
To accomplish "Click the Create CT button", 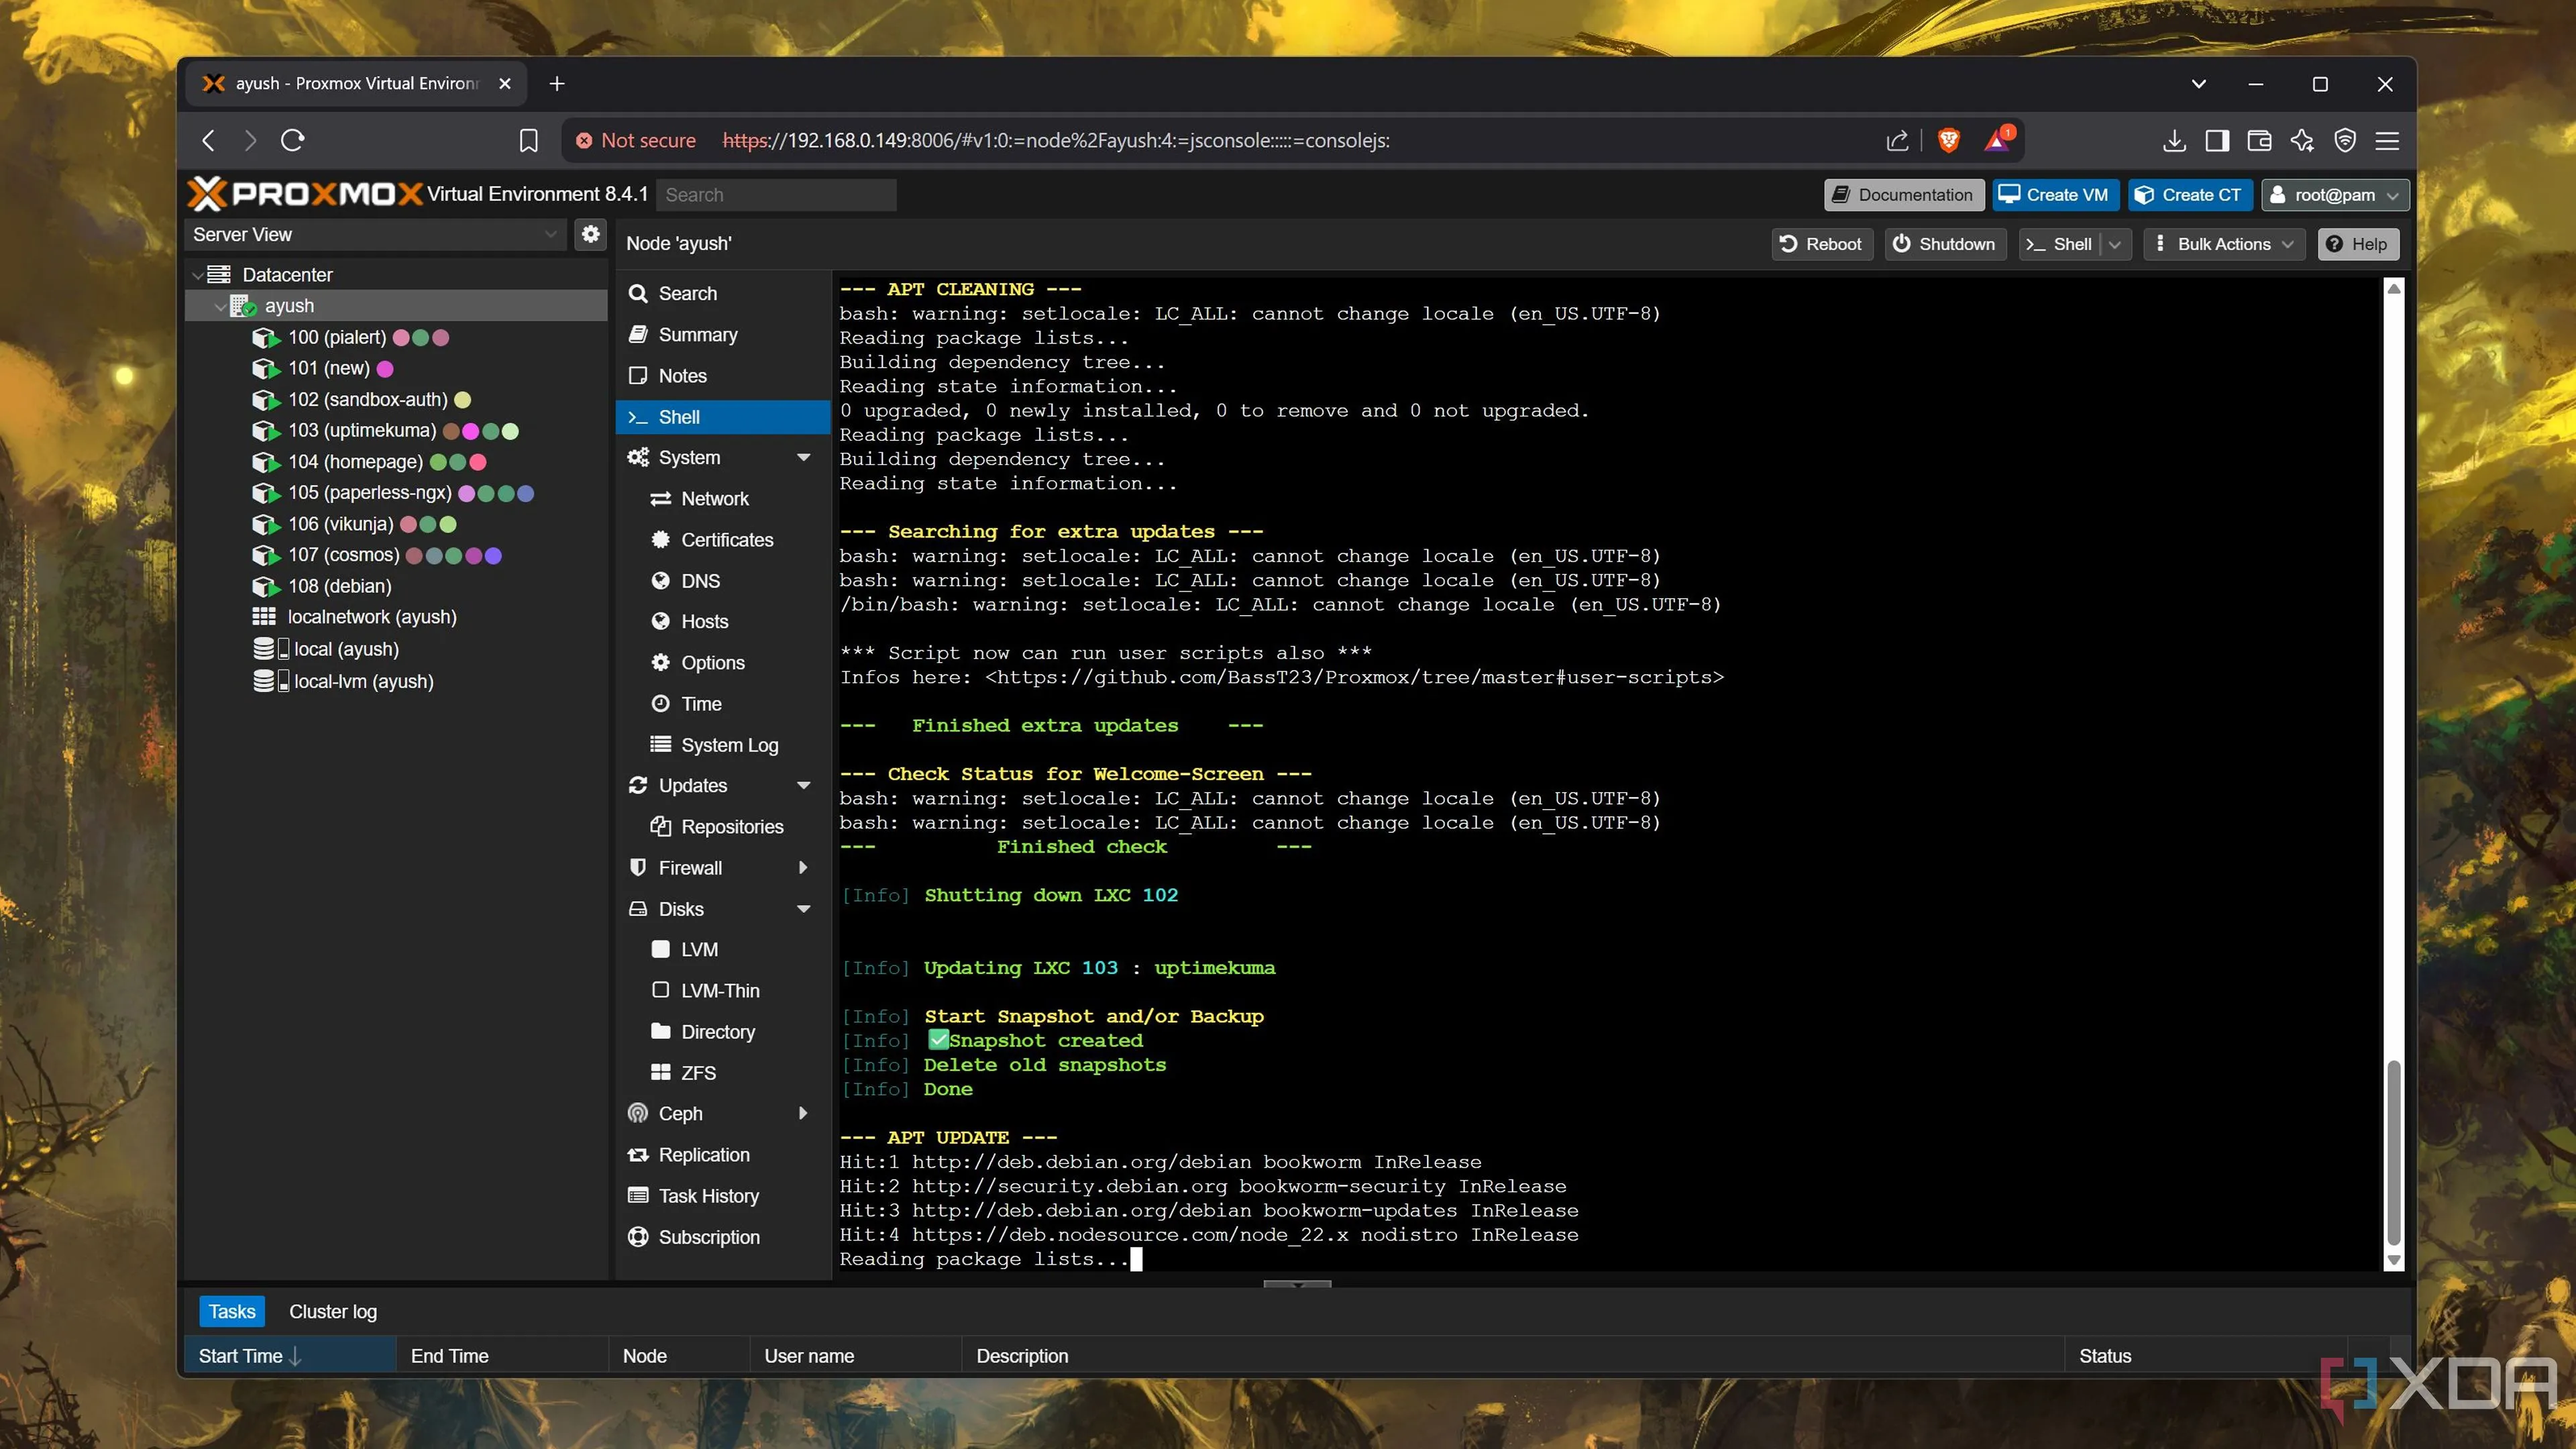I will [2189, 195].
